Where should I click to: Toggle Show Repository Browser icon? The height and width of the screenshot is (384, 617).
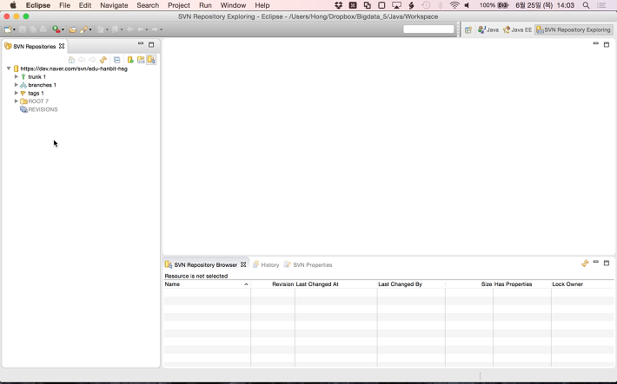151,60
